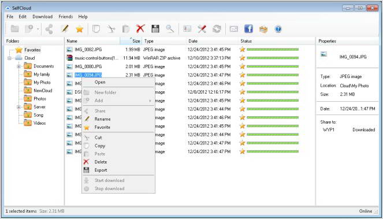Click the Paste toolbar icon
Viewport: 383px width, 219px height.
click(126, 29)
